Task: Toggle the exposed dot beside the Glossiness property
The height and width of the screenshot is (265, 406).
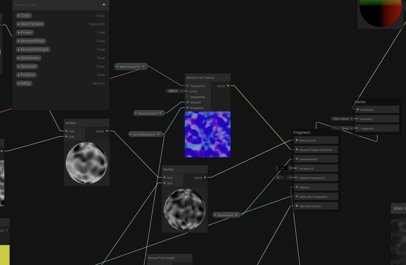Action: pos(18,58)
